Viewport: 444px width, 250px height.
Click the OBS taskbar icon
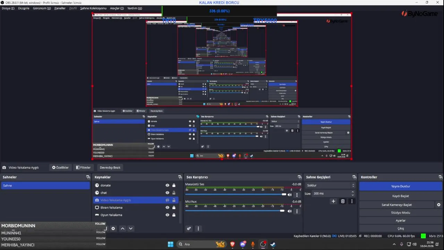(263, 244)
